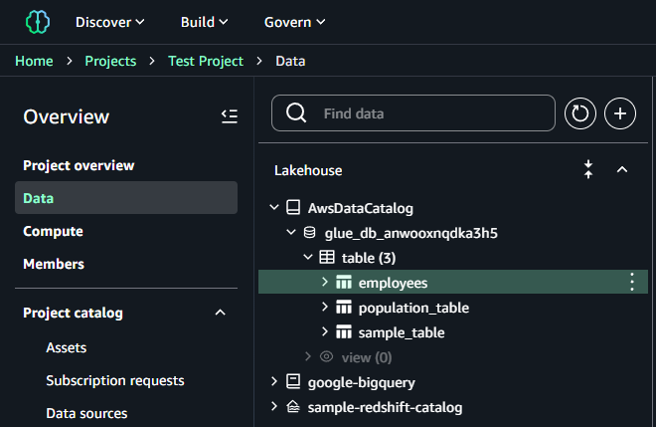Viewport: 656px width, 427px height.
Task: Refresh the data tree
Action: click(579, 113)
